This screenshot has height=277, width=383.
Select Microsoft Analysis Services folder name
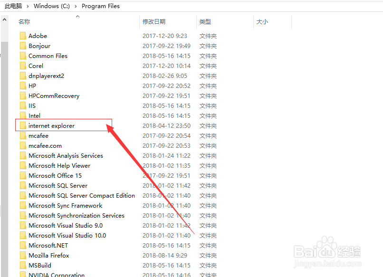66,155
